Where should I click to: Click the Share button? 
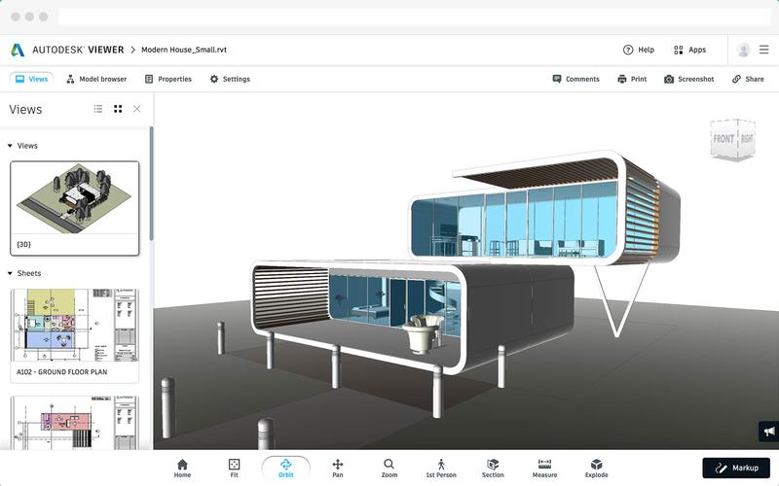point(748,79)
